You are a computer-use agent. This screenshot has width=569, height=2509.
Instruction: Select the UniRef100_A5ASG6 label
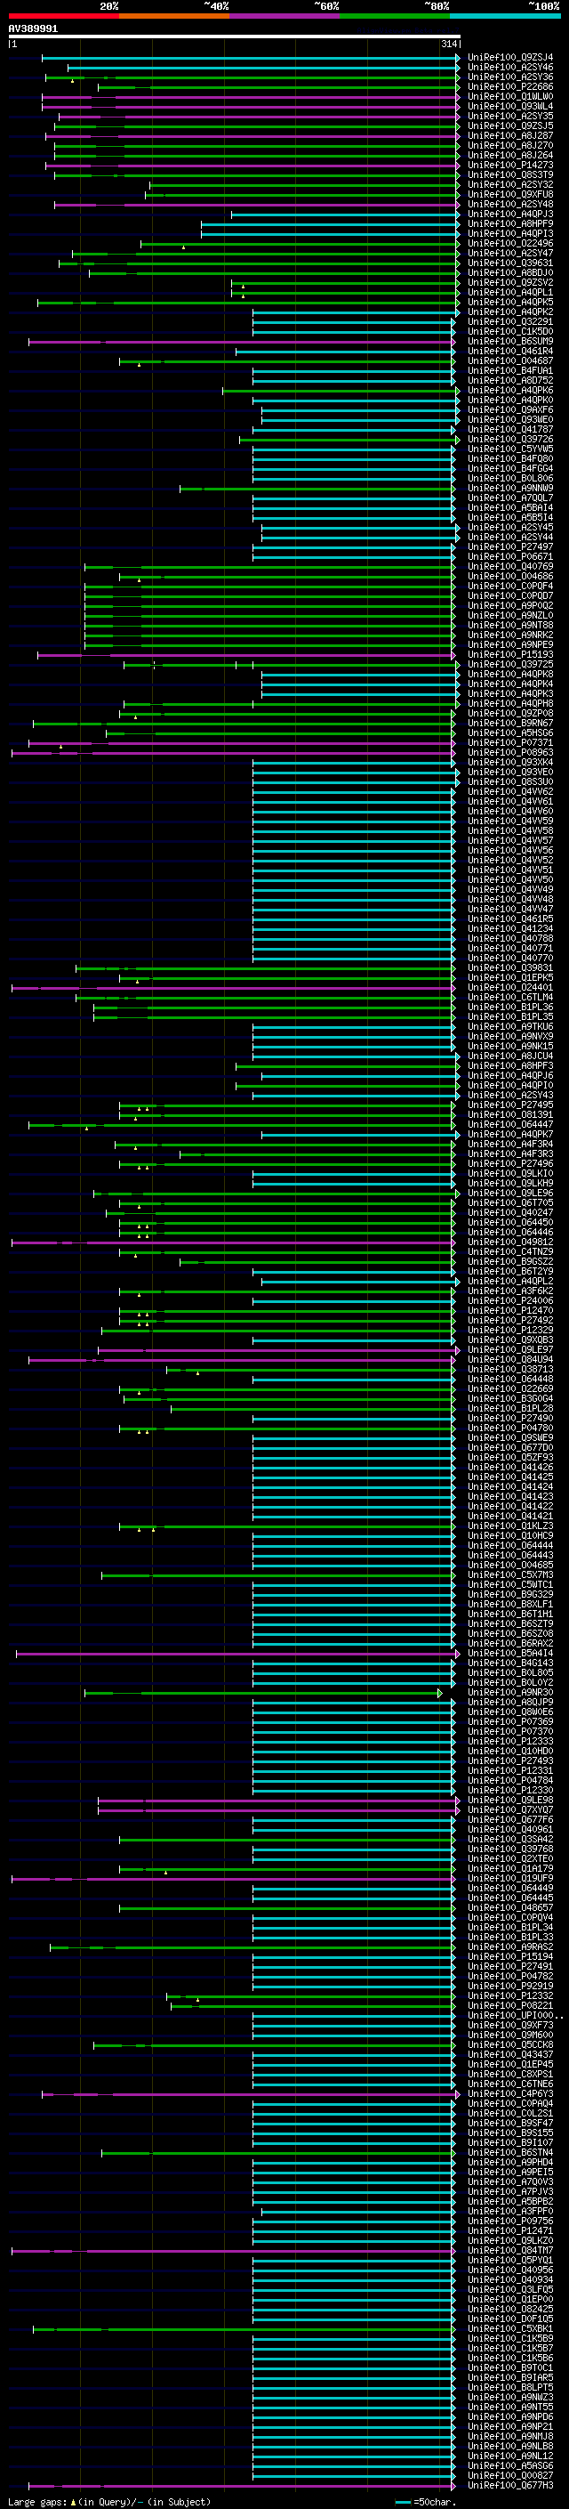(x=510, y=2465)
